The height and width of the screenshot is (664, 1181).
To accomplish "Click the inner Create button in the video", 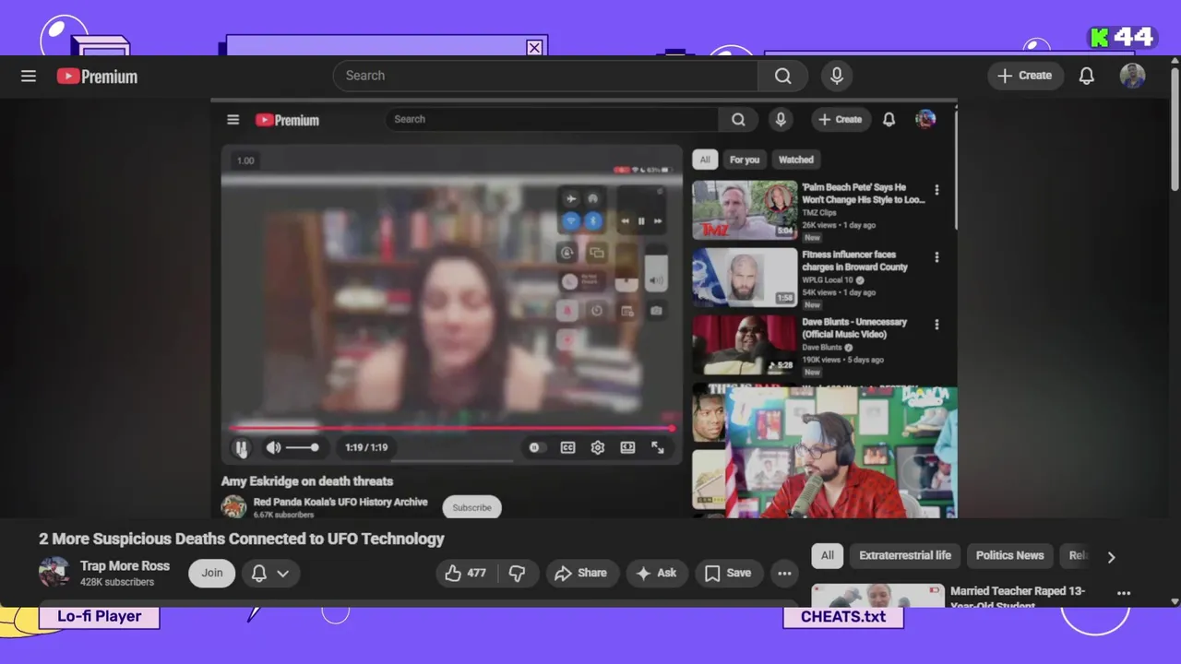I will (841, 119).
